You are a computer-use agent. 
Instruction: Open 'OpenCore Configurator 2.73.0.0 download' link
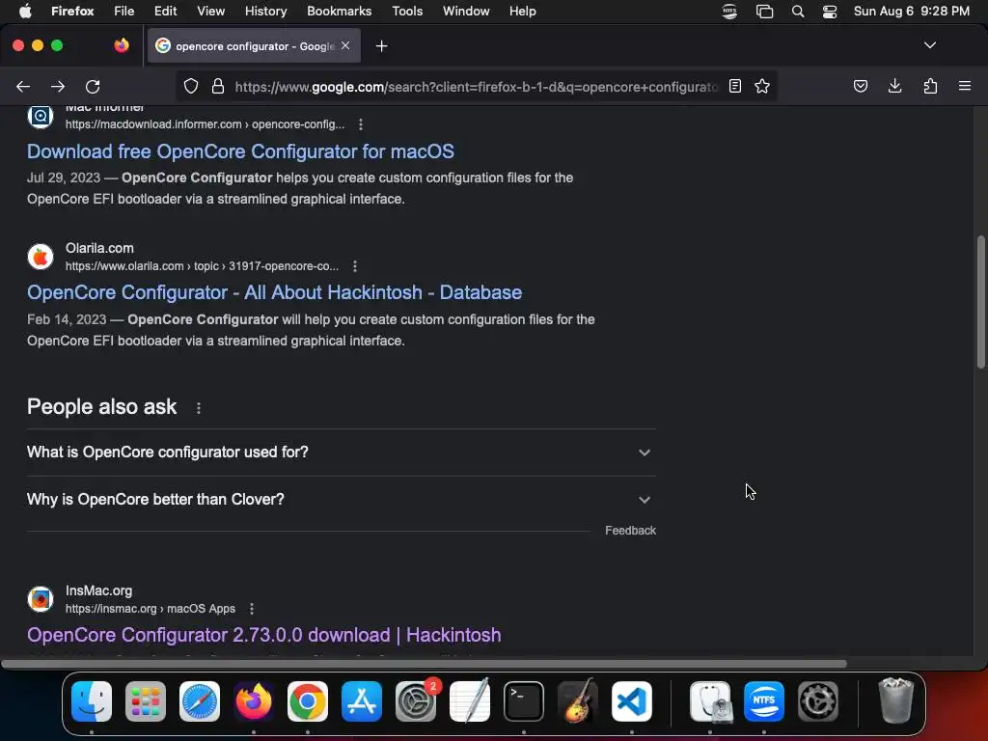264,635
